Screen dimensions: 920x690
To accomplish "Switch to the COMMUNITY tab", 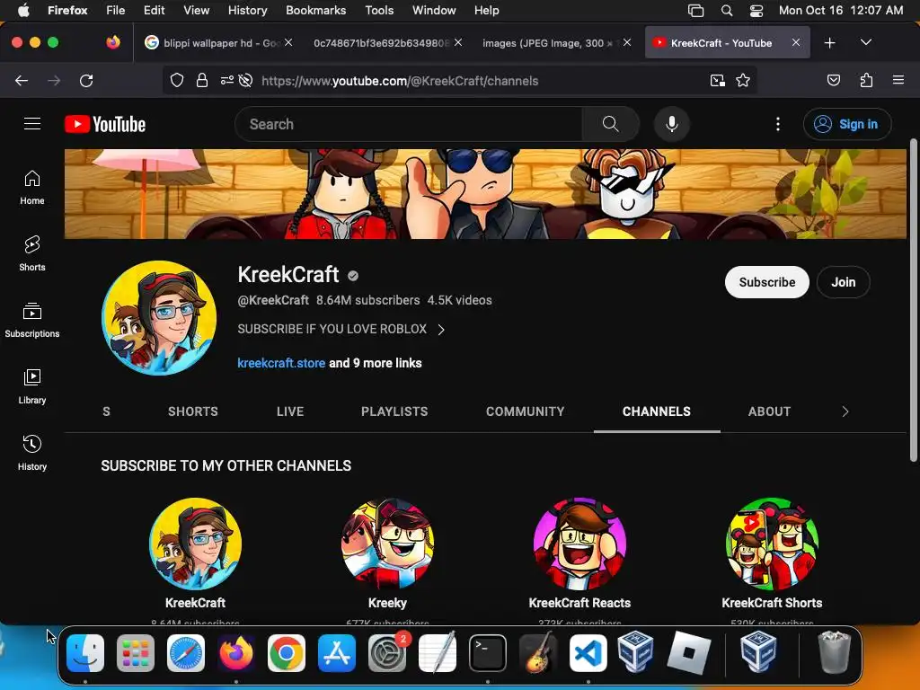I will click(525, 411).
